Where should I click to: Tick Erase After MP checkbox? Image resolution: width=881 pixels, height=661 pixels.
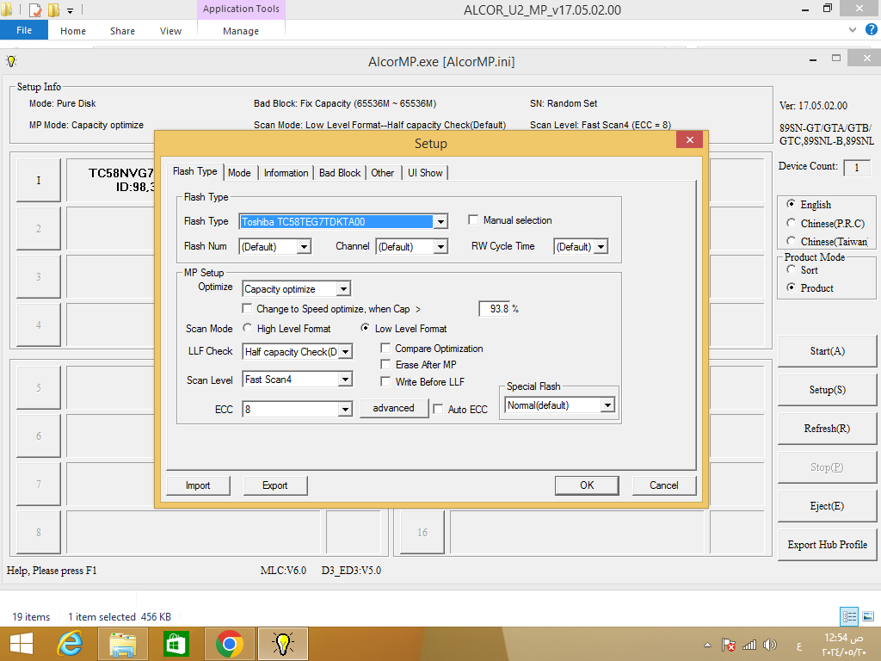coord(385,364)
